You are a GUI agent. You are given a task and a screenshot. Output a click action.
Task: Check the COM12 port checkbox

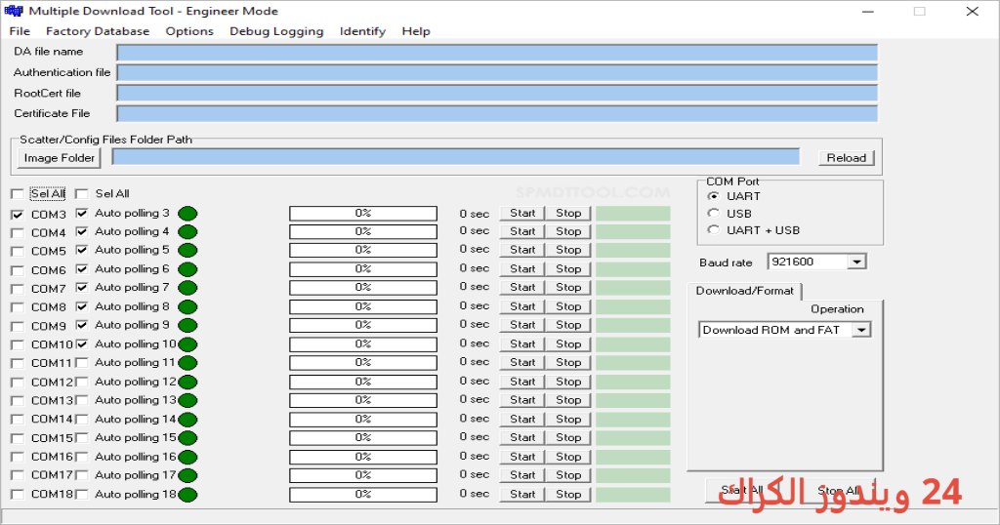tap(18, 383)
